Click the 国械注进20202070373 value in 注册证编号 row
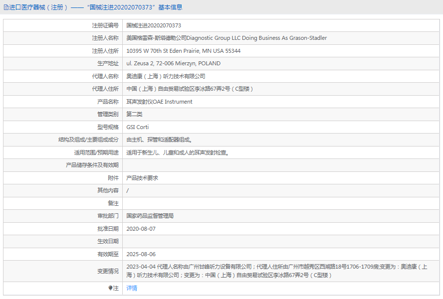 (x=154, y=25)
